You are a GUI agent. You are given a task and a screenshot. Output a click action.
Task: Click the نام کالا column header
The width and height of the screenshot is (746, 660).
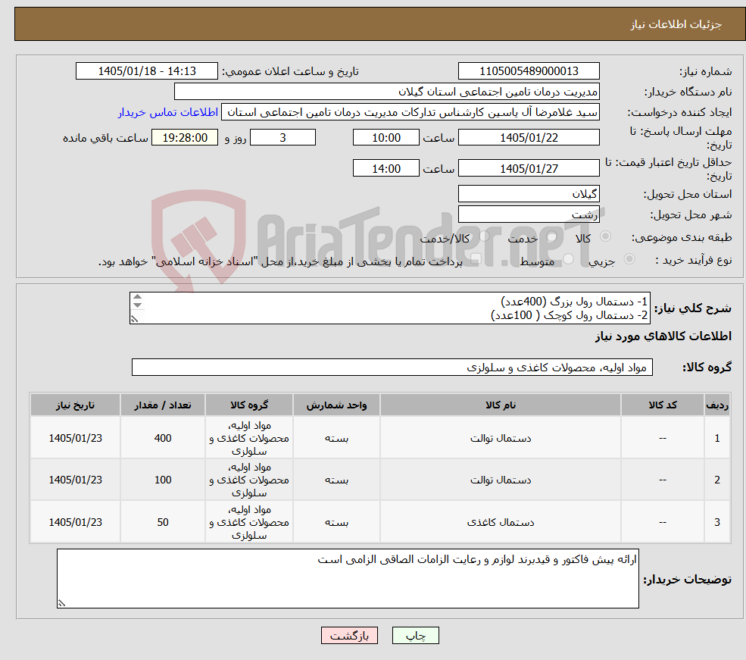[501, 405]
